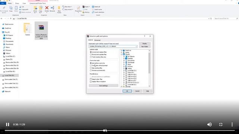Viewport: 239px width, 134px height.
Task: Click the up-one-level arrow beside the address bar
Action: (11, 19)
